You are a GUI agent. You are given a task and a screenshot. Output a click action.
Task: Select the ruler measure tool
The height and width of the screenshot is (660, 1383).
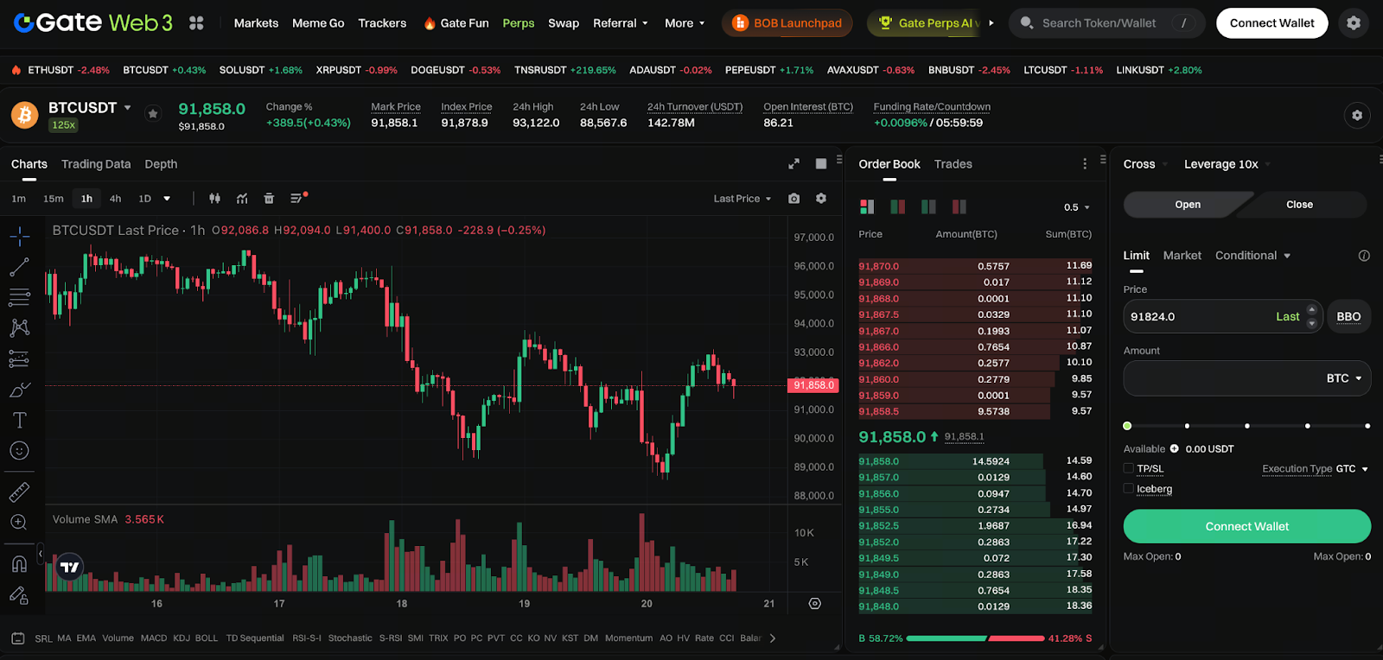pyautogui.click(x=19, y=492)
